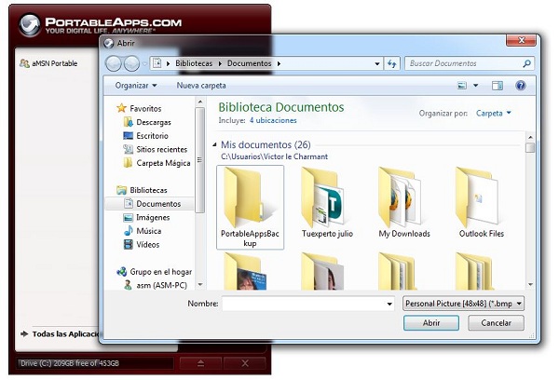
Task: Create folder with Nueva carpeta
Action: [x=201, y=86]
